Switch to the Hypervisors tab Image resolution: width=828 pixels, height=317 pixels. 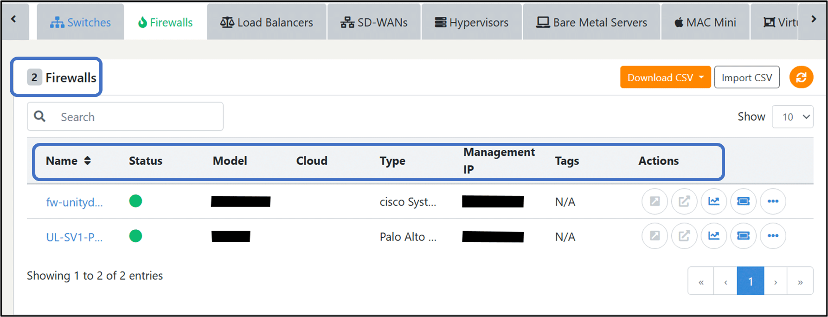[472, 22]
